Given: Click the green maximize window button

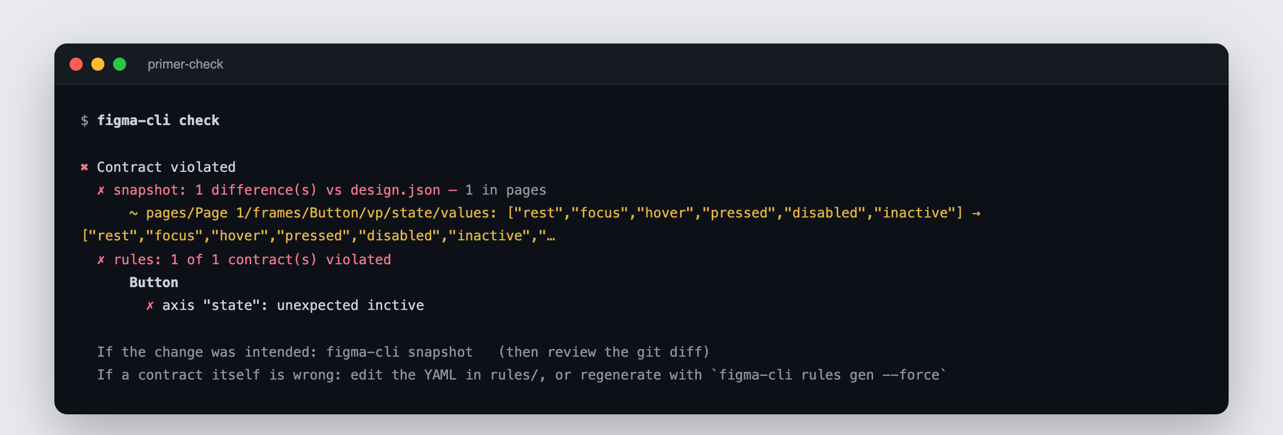Looking at the screenshot, I should (120, 64).
